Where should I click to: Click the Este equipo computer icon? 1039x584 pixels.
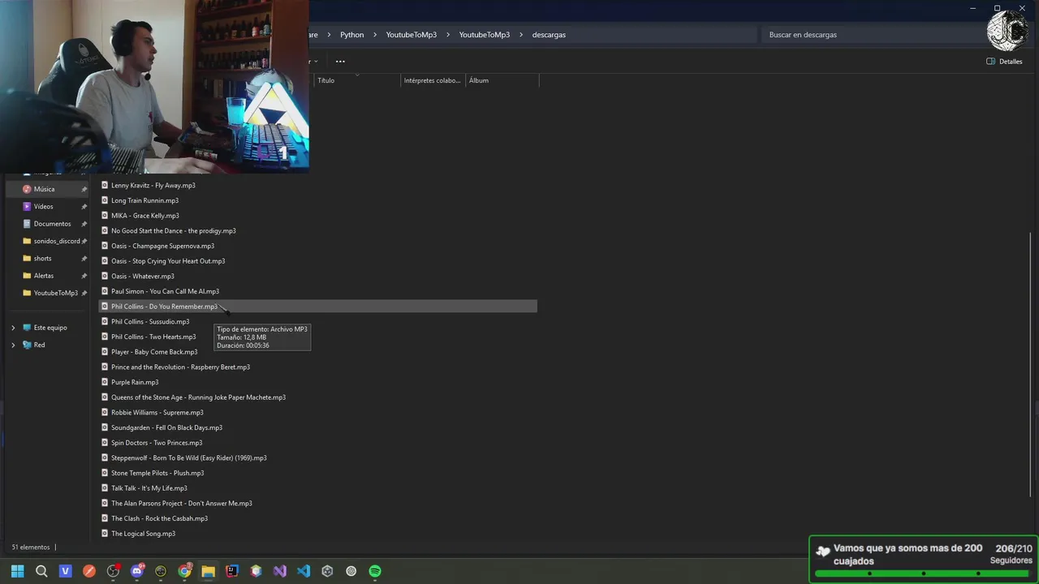pyautogui.click(x=27, y=328)
